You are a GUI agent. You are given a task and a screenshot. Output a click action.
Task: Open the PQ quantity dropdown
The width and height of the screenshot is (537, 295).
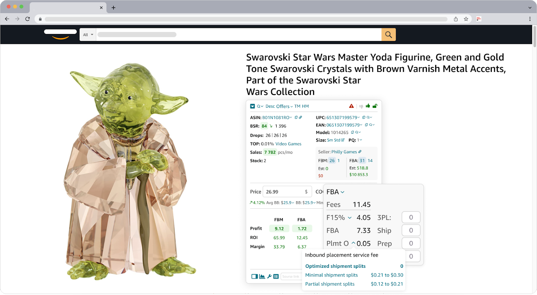[x=359, y=140]
